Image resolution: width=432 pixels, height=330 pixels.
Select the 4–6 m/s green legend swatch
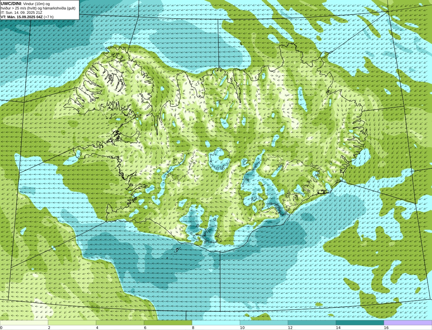(x=120, y=323)
